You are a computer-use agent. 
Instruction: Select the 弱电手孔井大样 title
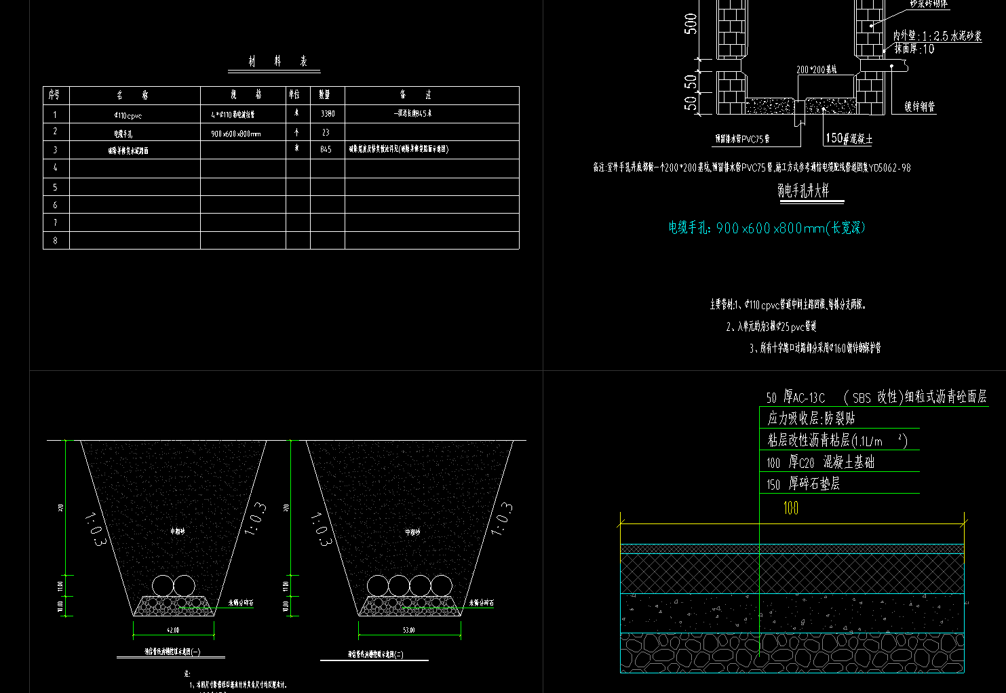pyautogui.click(x=803, y=191)
